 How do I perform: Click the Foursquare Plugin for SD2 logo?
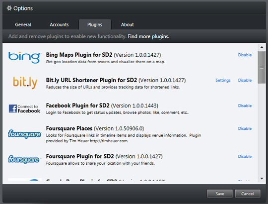pos(24,159)
